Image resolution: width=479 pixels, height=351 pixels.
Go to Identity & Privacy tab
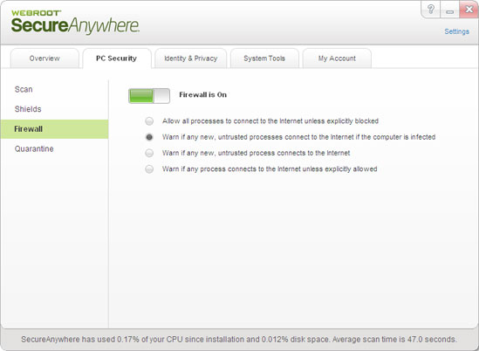click(x=190, y=58)
